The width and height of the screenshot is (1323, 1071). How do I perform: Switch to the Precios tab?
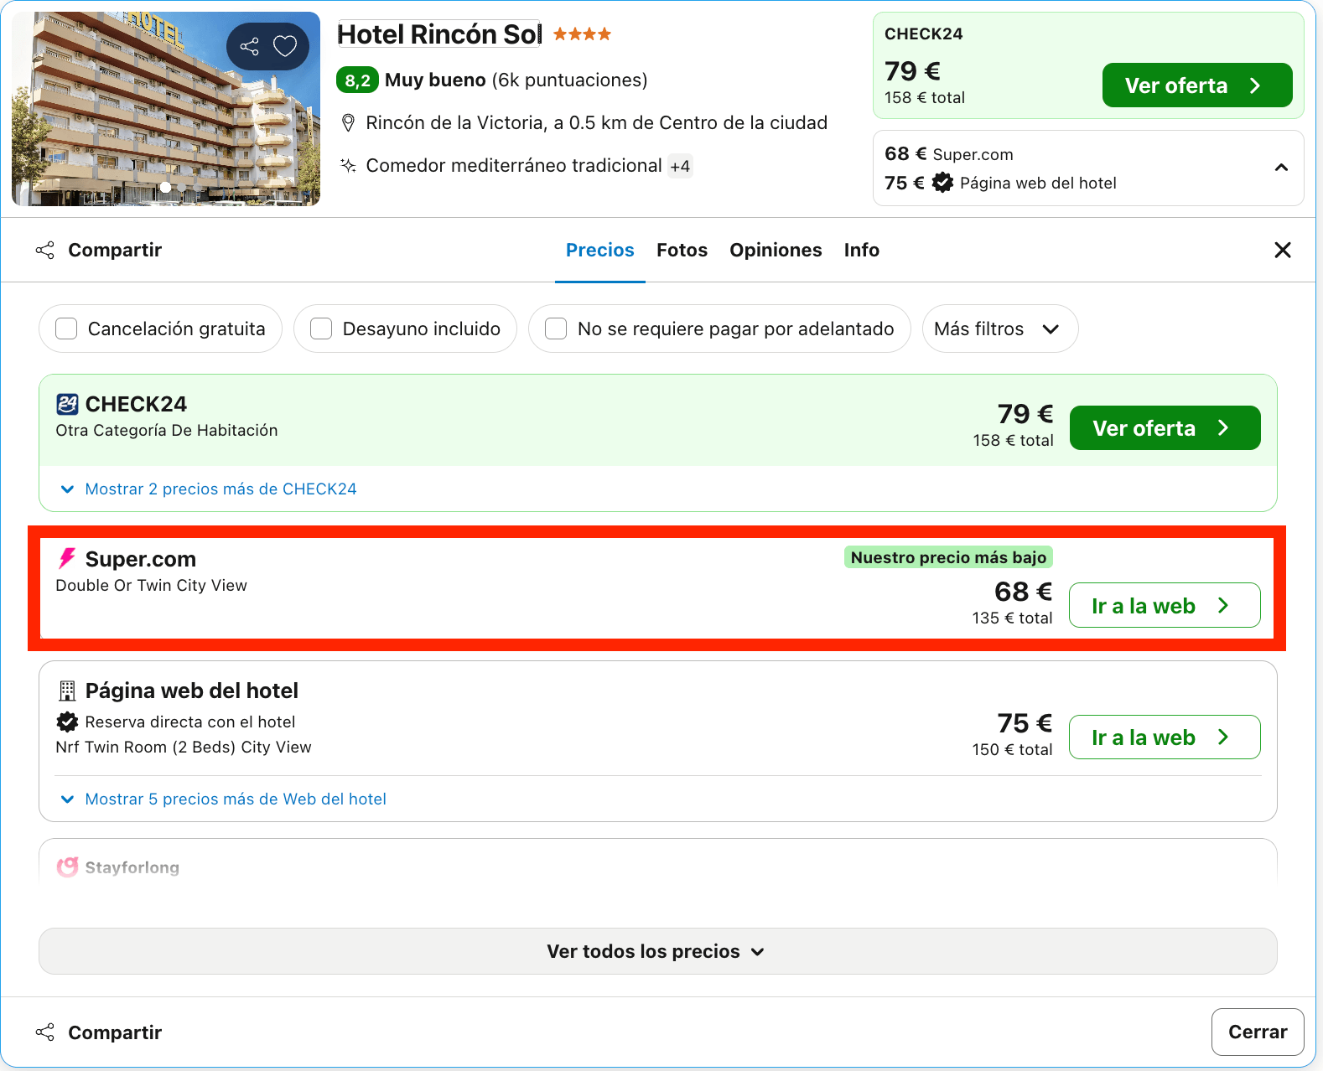pos(599,250)
